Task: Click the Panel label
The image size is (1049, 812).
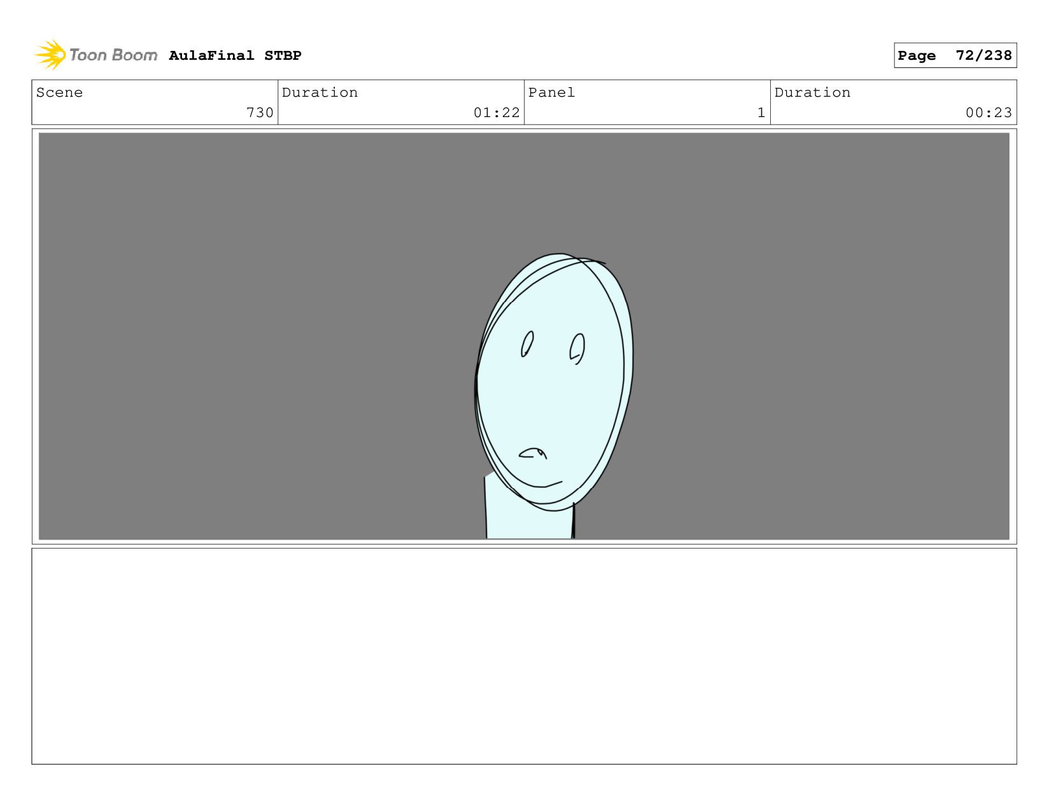Action: [x=551, y=92]
